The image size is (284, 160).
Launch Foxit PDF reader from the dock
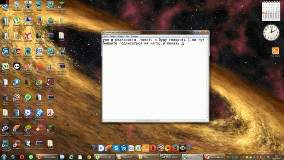[x=146, y=148]
